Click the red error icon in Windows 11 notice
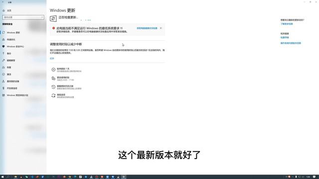Screen dimensions: 319x179 point(53,28)
